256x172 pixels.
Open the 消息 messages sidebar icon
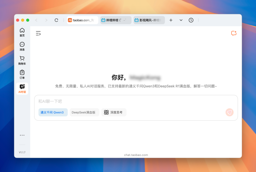22,46
